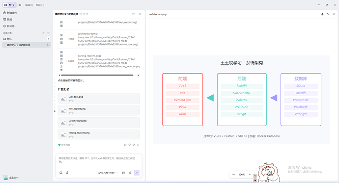Open the 帮助 menu
Screen dimensions: 339x183
click(40, 5)
